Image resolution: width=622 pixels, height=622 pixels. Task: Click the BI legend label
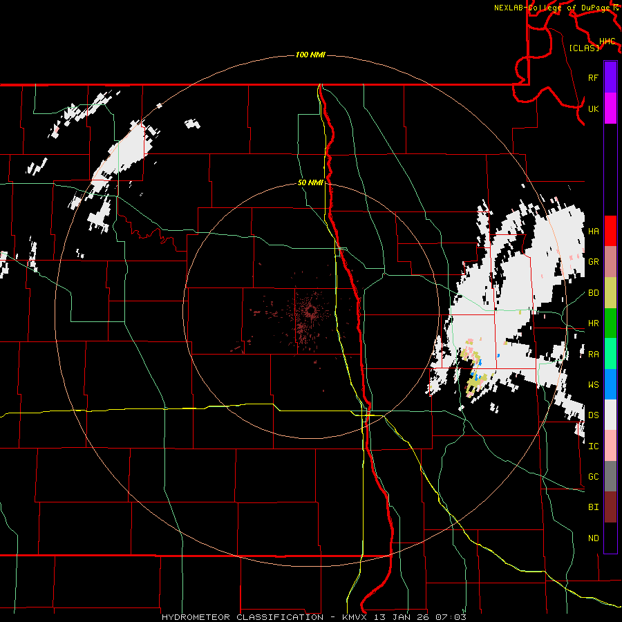[593, 507]
